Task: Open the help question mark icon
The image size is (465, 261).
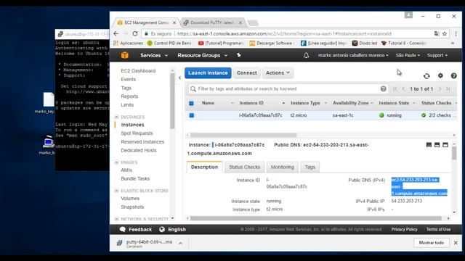Action: 453,75
